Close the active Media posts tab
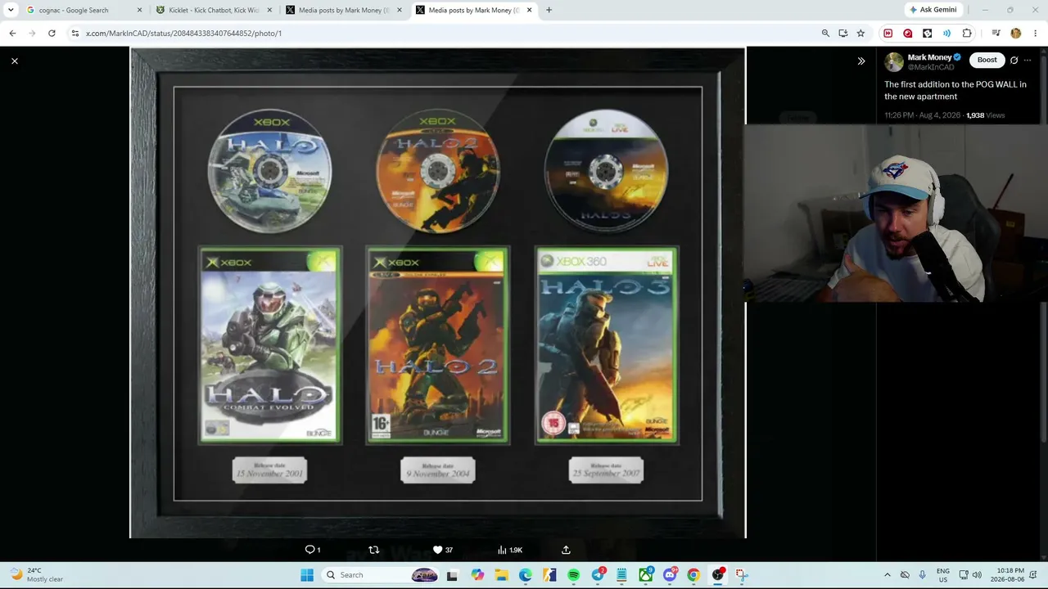This screenshot has height=589, width=1048. click(x=529, y=10)
